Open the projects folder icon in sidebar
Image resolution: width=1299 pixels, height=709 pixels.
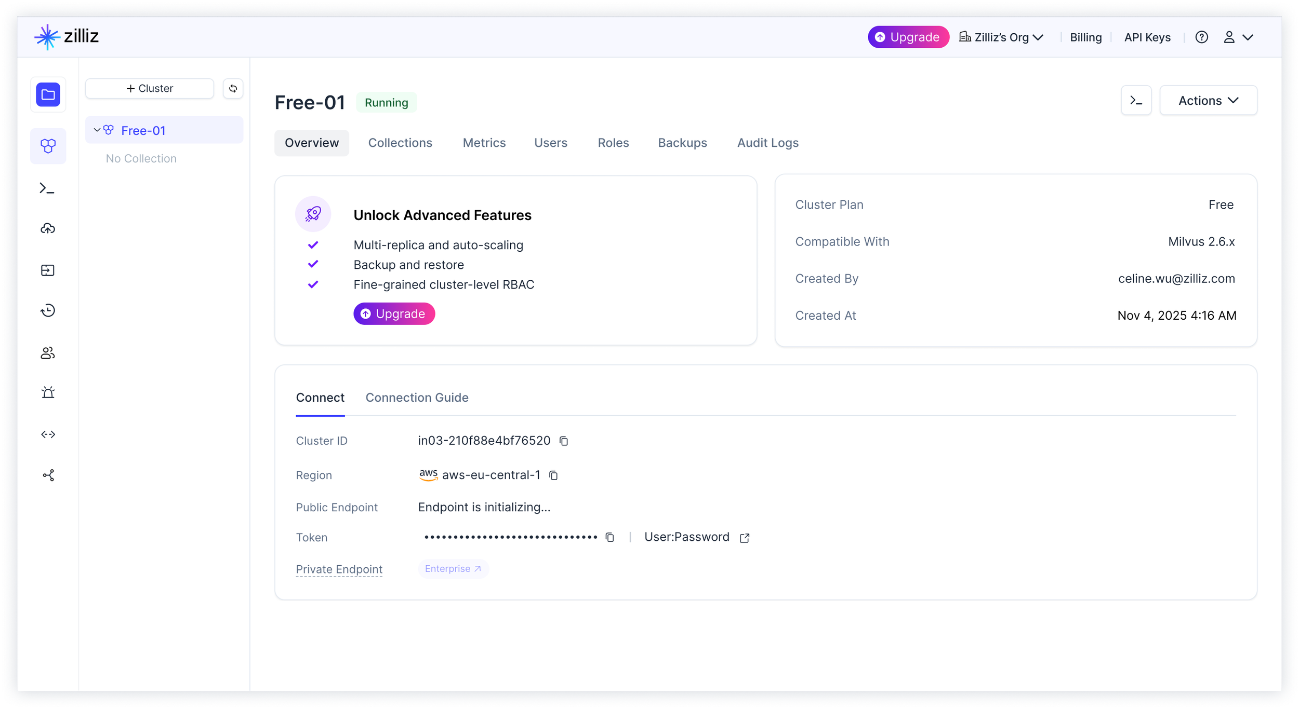[x=48, y=94]
